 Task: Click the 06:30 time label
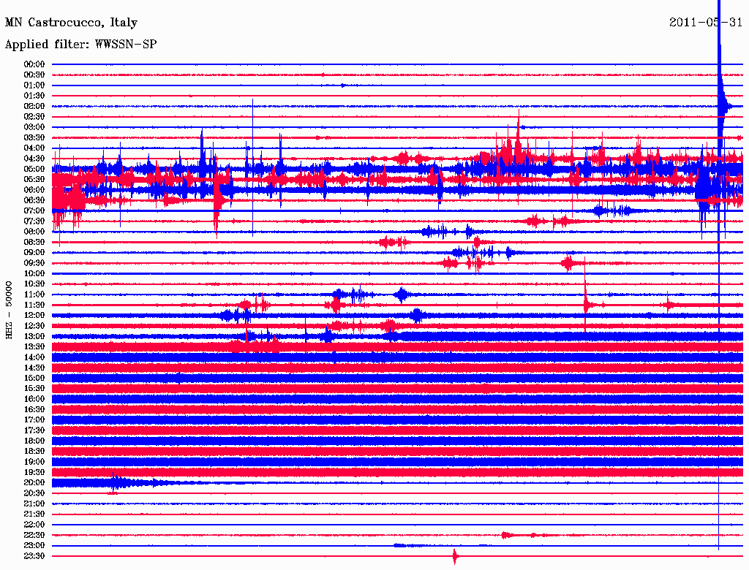click(x=34, y=200)
